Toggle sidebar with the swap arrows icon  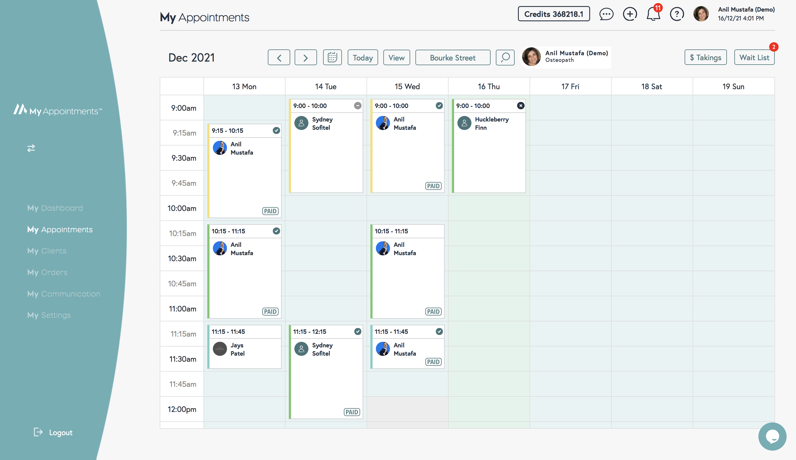click(31, 148)
